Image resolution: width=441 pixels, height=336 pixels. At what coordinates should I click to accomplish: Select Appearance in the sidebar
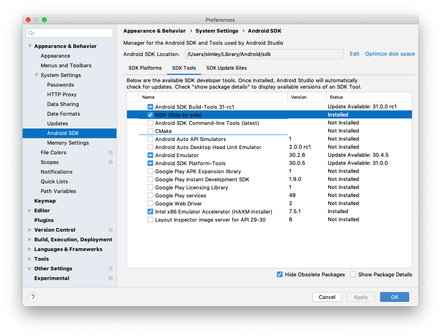pyautogui.click(x=55, y=56)
